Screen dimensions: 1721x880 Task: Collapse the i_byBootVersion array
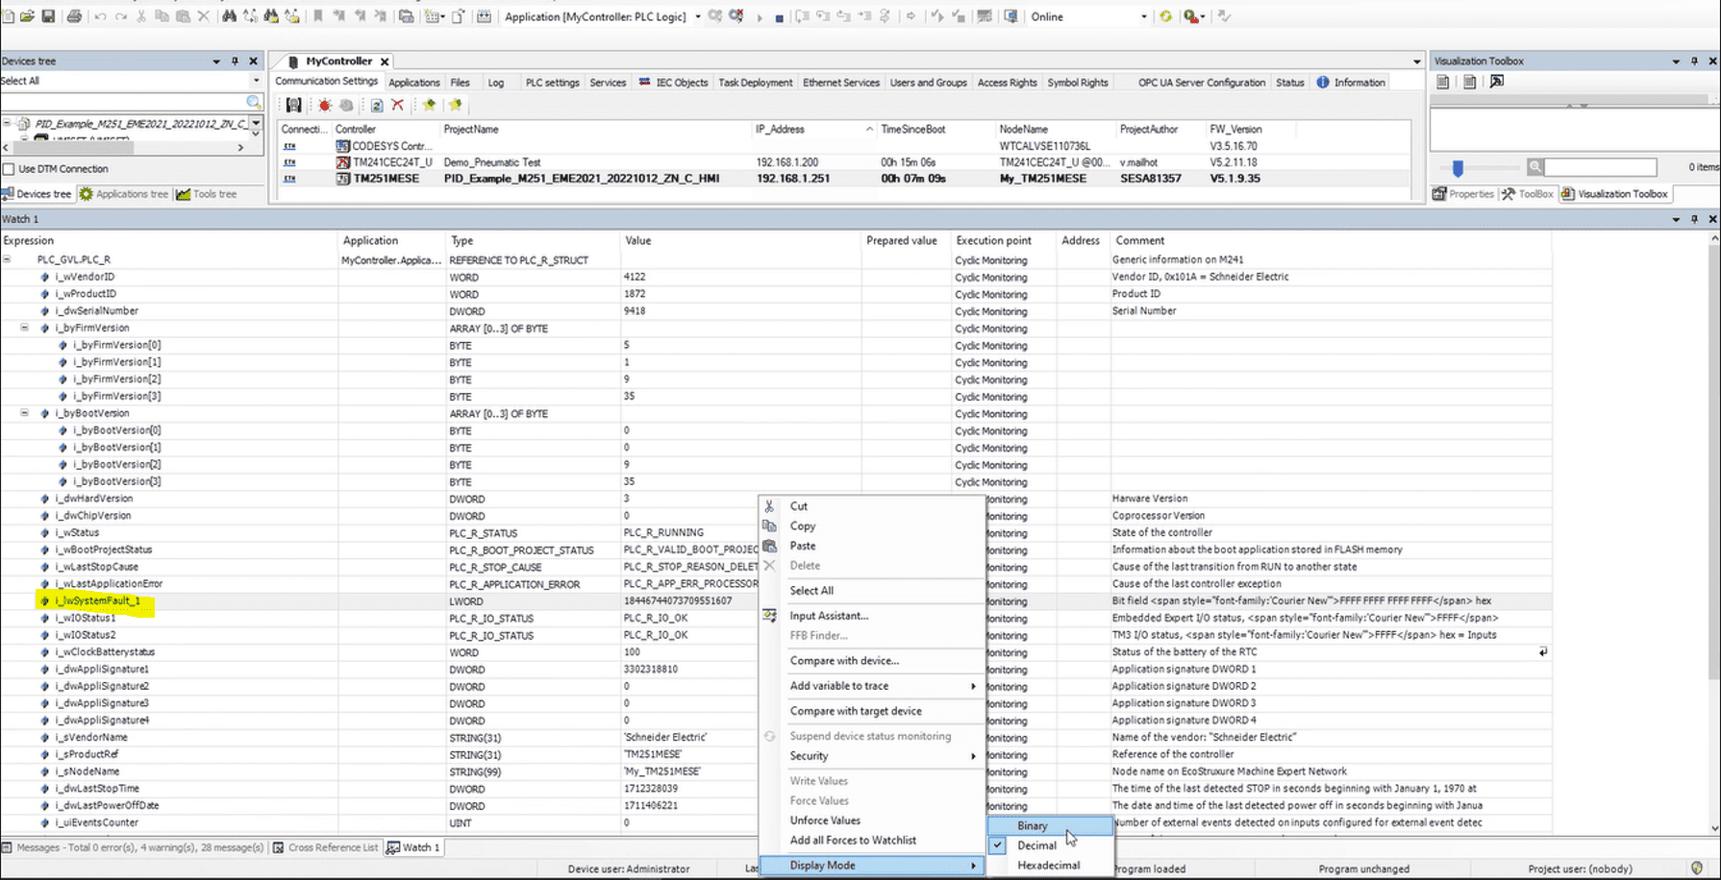click(25, 413)
